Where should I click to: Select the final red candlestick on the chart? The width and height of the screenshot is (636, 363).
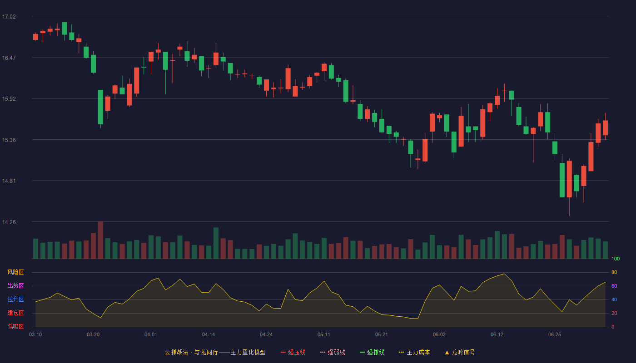pos(605,128)
